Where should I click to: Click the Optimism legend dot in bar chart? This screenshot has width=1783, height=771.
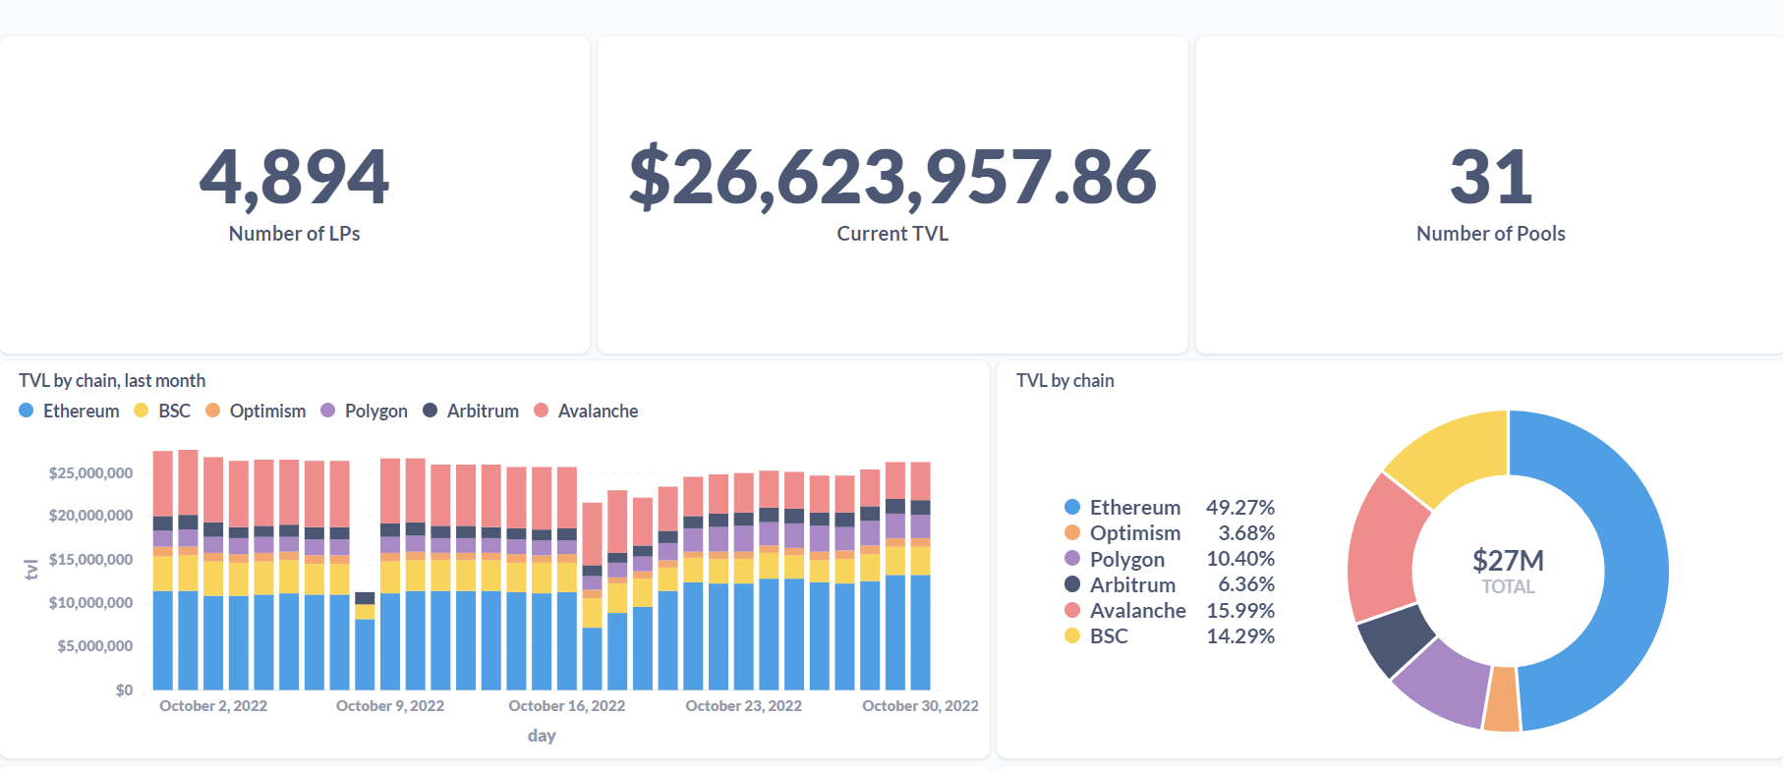pos(212,411)
